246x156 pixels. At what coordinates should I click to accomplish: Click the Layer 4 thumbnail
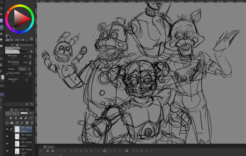click(17, 129)
